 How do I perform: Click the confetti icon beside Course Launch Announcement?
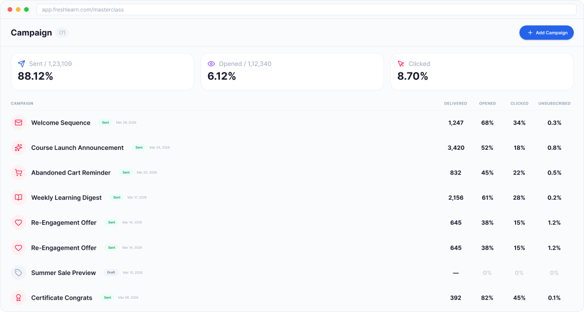[x=19, y=148]
